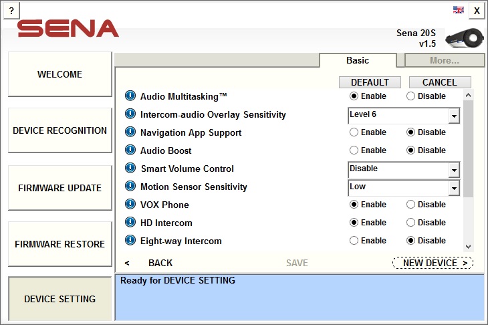Open the HD Intercom info icon
The image size is (488, 325).
130,222
